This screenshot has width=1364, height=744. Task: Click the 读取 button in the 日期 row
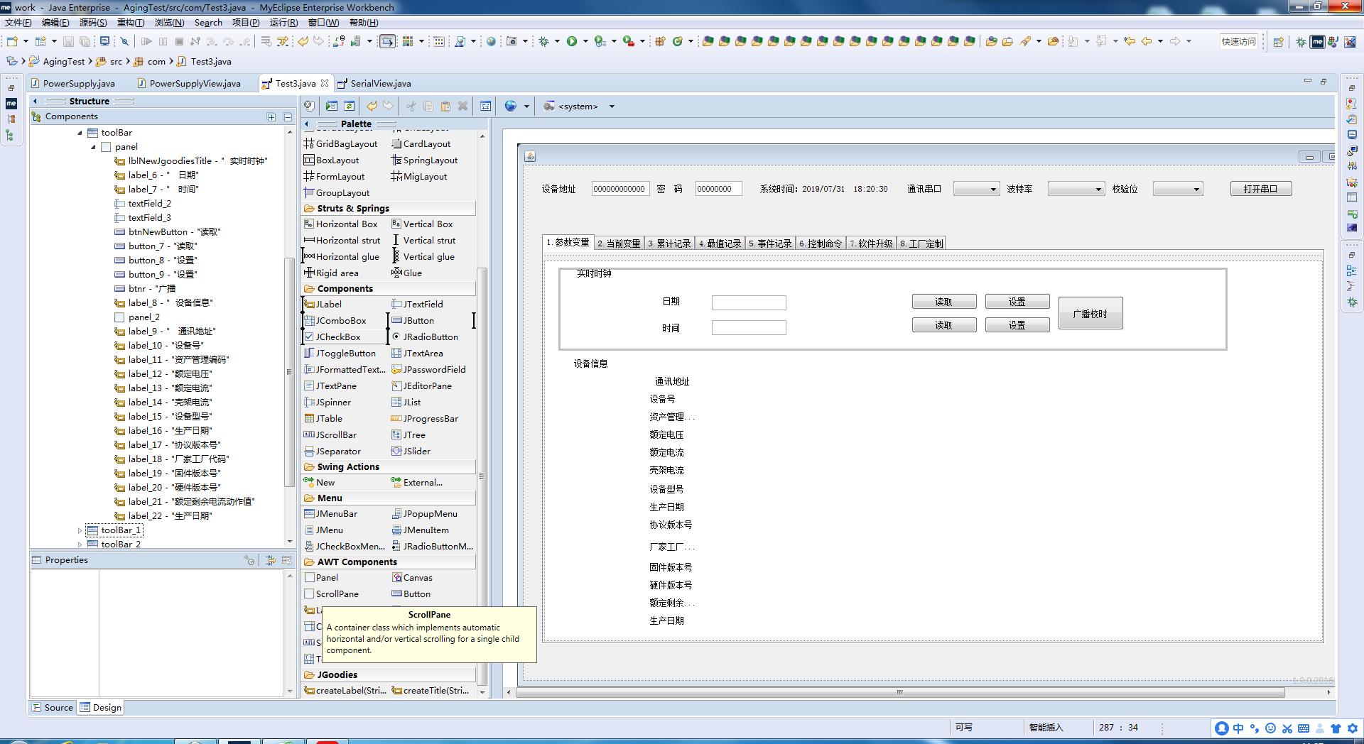tap(944, 302)
